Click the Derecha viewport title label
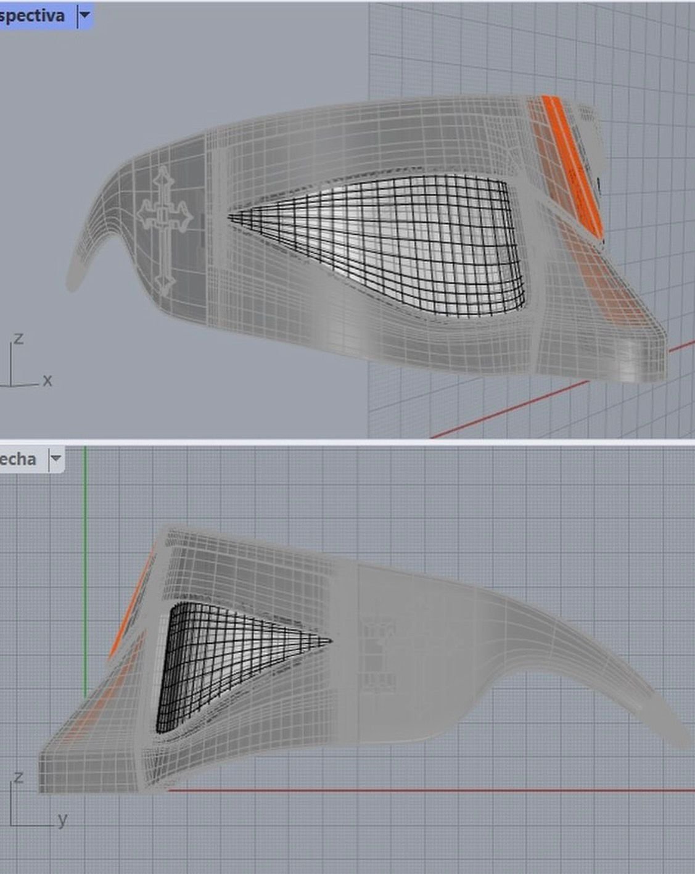The width and height of the screenshot is (695, 874). pos(19,460)
